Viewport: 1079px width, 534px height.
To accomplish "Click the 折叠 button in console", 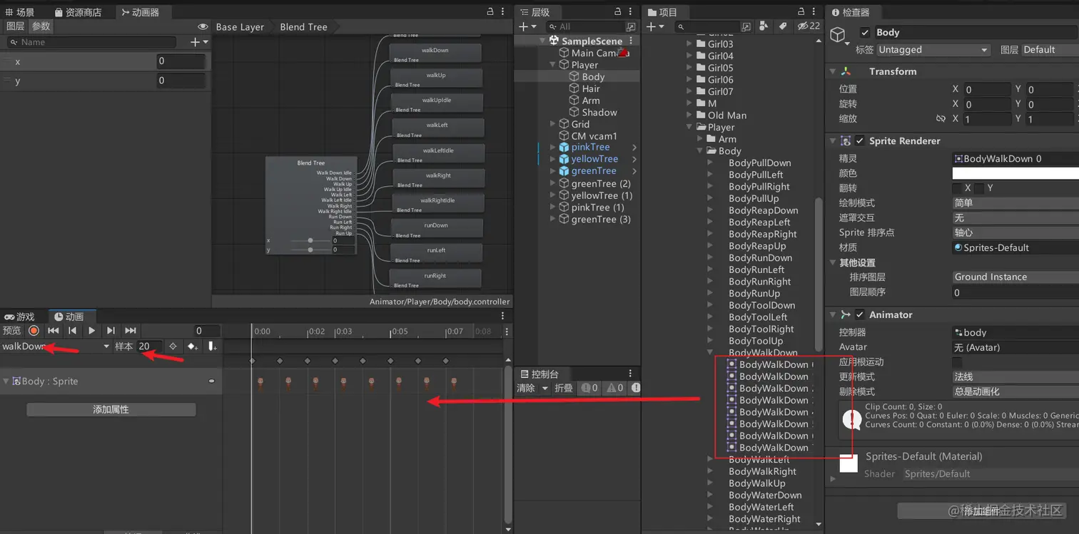I will (x=564, y=388).
